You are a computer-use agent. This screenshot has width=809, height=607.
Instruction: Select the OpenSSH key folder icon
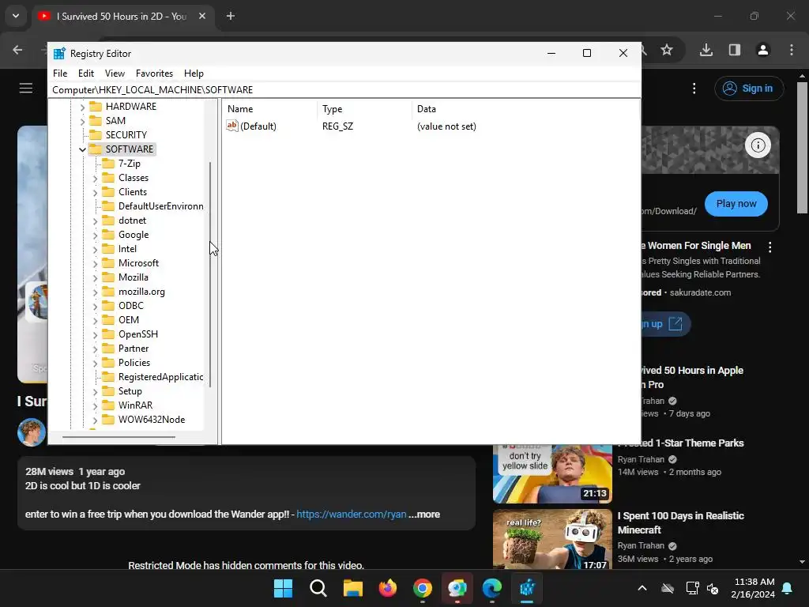[108, 334]
